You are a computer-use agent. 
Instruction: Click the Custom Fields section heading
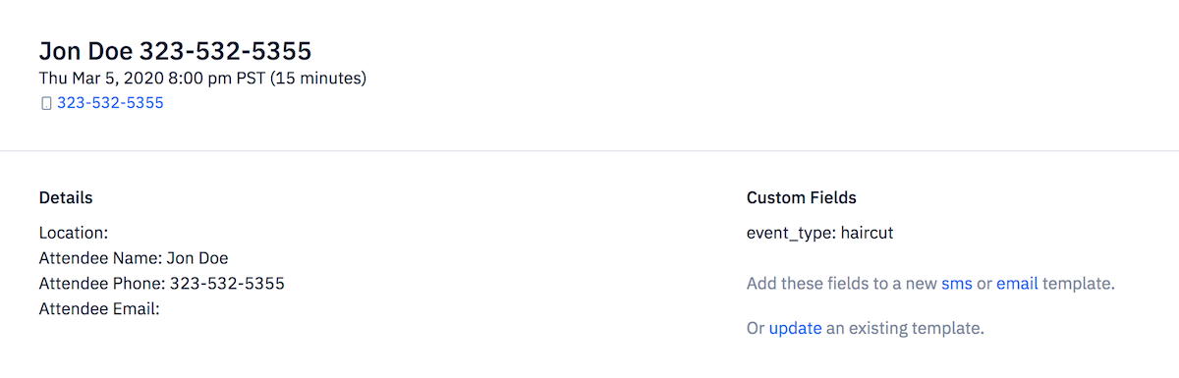click(802, 197)
